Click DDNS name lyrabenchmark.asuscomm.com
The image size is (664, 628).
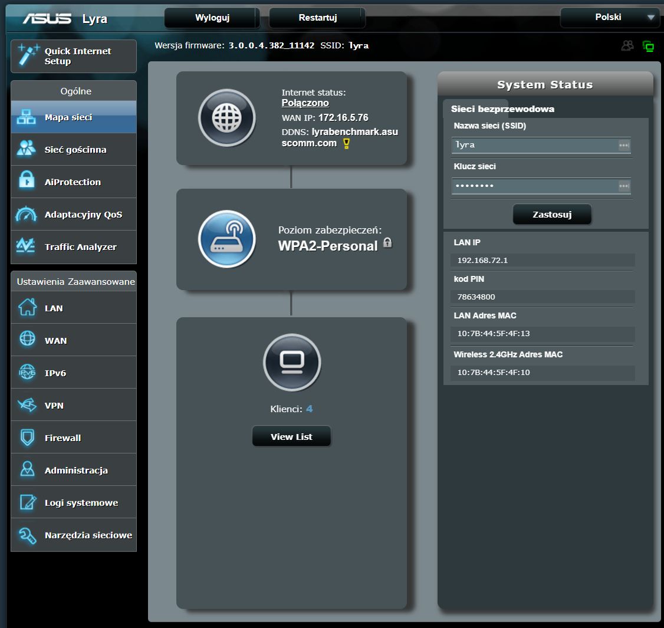tap(340, 137)
